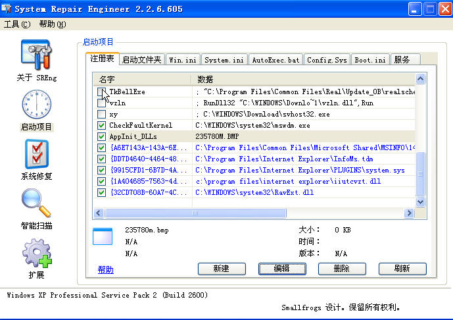Click the 编辑 button

coord(282,269)
